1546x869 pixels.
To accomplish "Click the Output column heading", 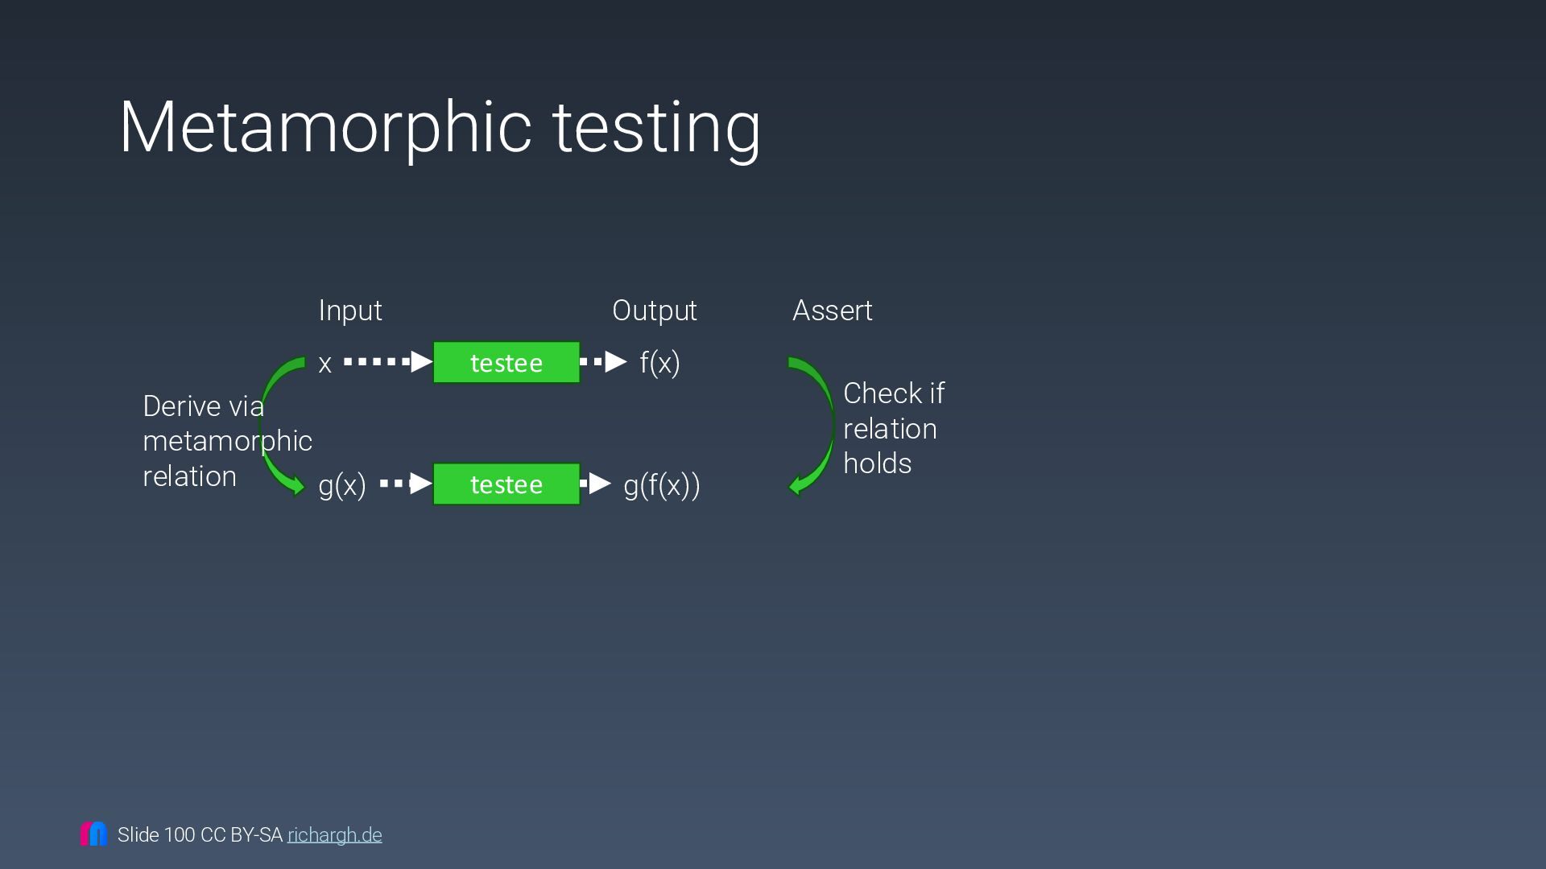I will tap(654, 311).
